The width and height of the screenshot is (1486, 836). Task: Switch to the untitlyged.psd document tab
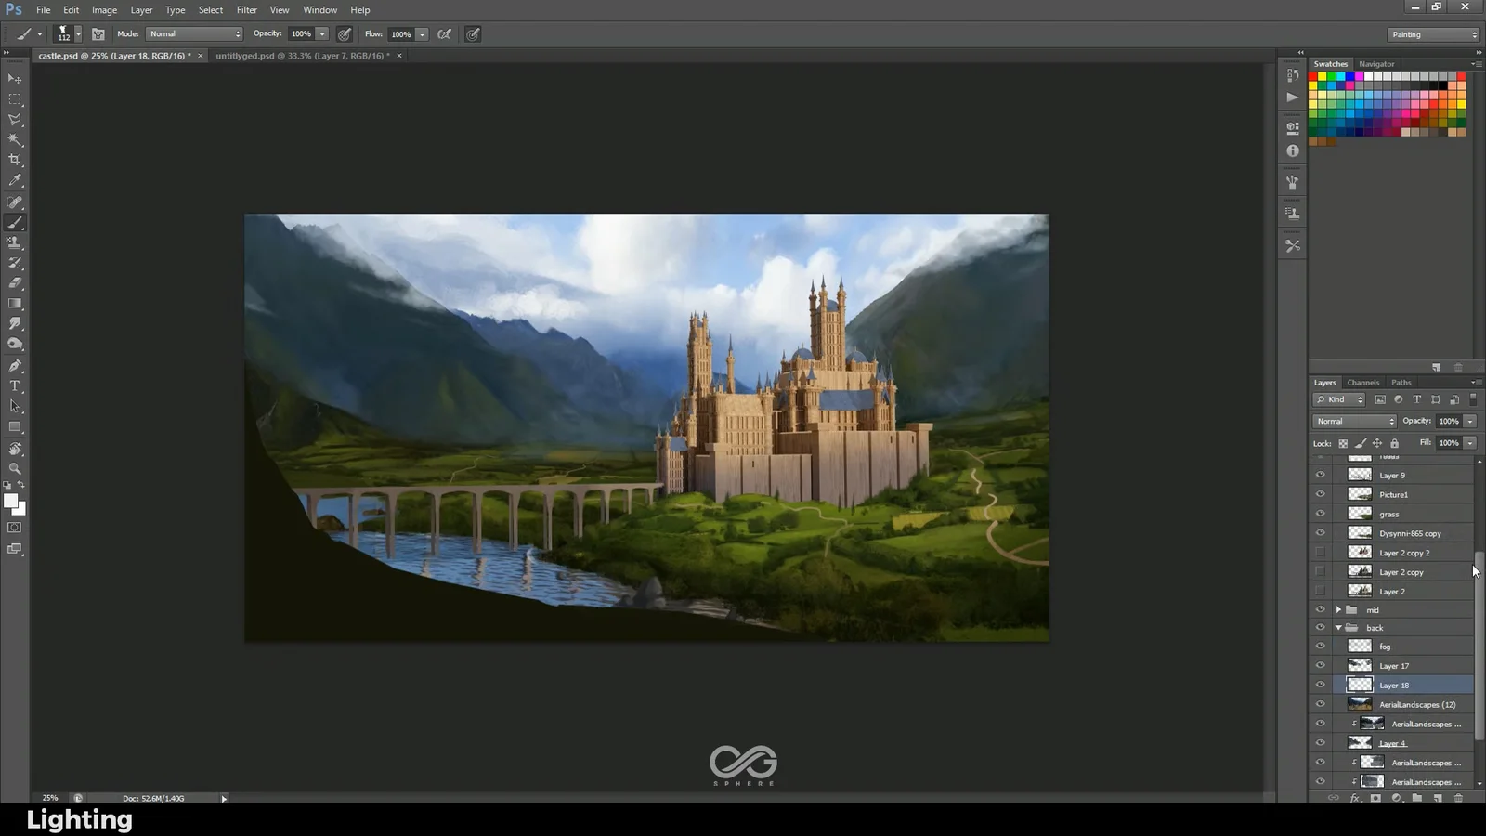tap(297, 56)
